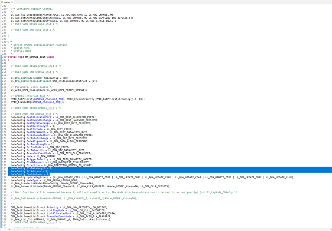This screenshot has width=332, height=231.
Task: Click the 'USER CODE END GPDMA1_Init 1' comment
Action: coord(35,114)
